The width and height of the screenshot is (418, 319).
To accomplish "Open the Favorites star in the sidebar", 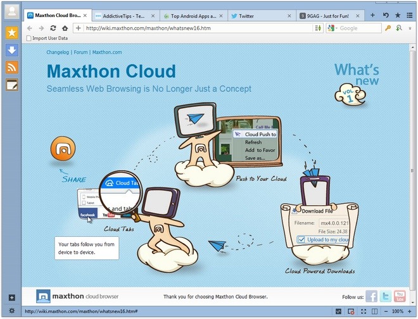I will (12, 33).
